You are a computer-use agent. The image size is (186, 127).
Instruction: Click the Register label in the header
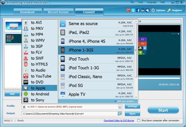[x=177, y=11]
